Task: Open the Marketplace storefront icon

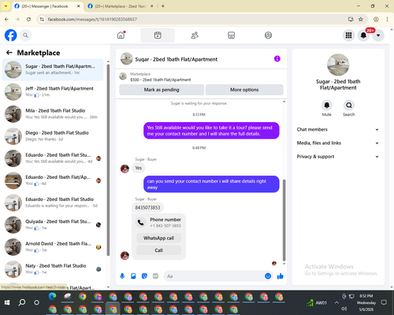Action: point(231,35)
